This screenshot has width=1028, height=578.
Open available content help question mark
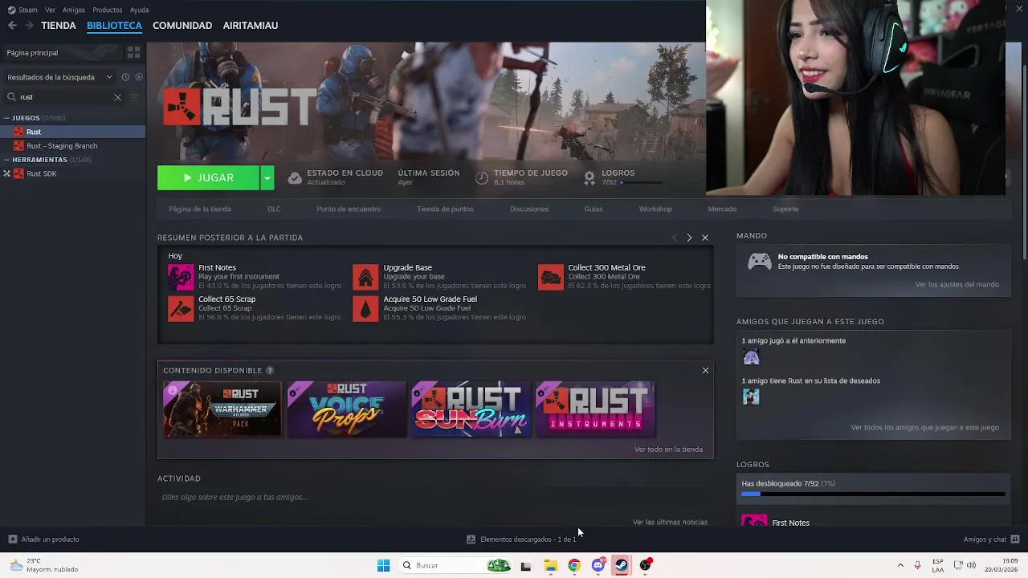270,370
